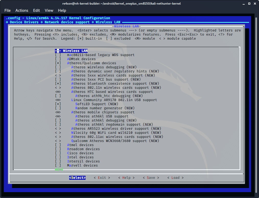Click the Save button
The height and width of the screenshot is (198, 259).
click(151, 178)
